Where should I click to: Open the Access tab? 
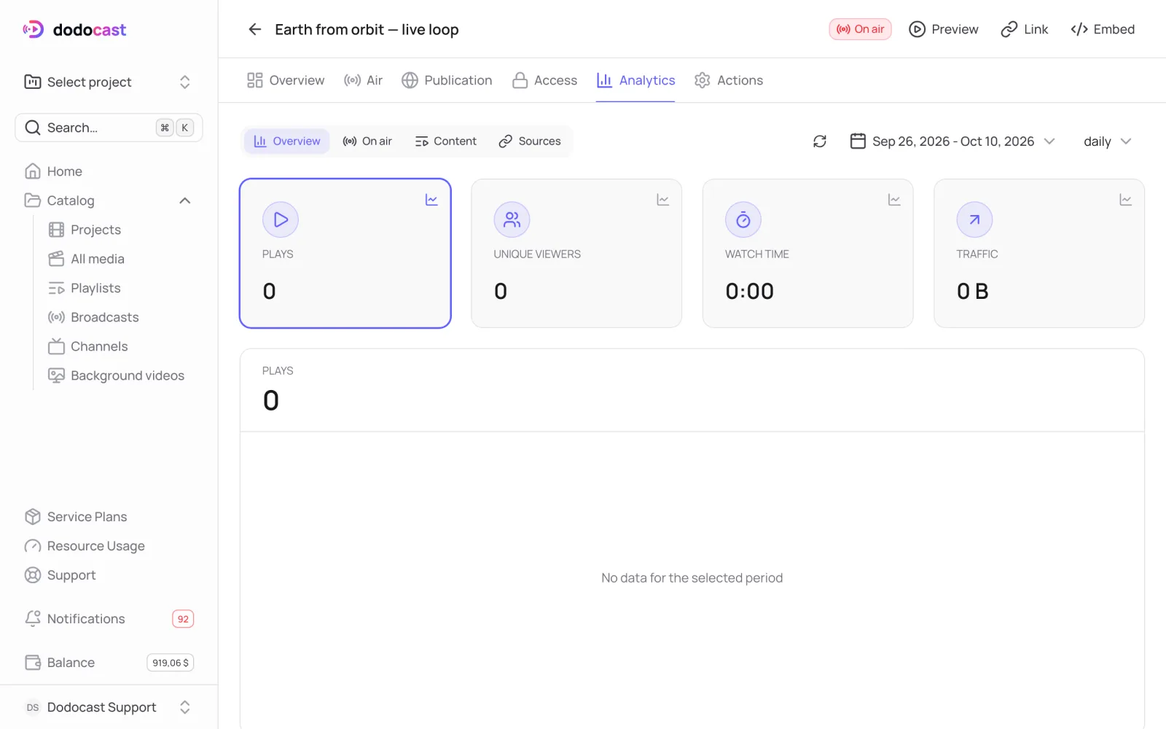[544, 80]
